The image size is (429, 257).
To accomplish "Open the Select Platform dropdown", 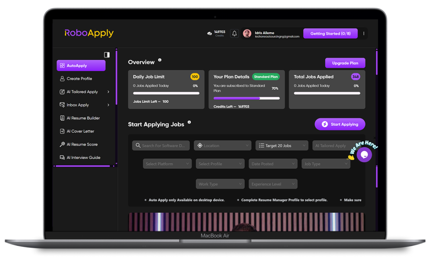I will click(x=167, y=164).
